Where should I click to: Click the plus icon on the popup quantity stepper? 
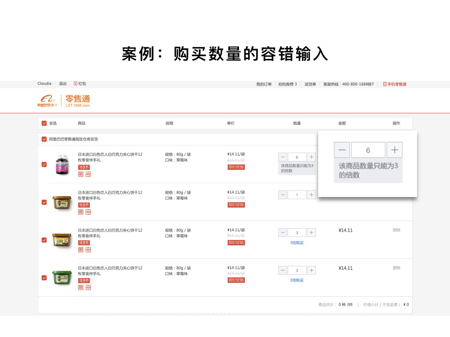(394, 150)
